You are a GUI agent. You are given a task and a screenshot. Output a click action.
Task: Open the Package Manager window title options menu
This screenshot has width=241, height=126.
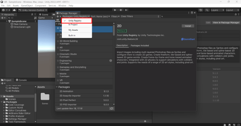click(x=189, y=13)
